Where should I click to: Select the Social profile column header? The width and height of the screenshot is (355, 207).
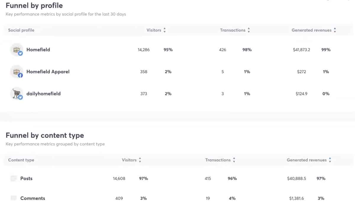click(21, 30)
